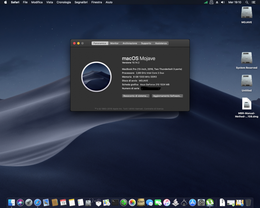Viewport: 260px width, 208px height.
Task: Switch to the Supporto tab
Action: click(x=146, y=43)
